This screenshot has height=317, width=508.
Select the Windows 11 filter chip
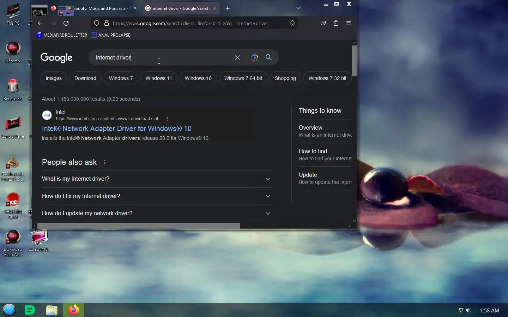pos(159,78)
